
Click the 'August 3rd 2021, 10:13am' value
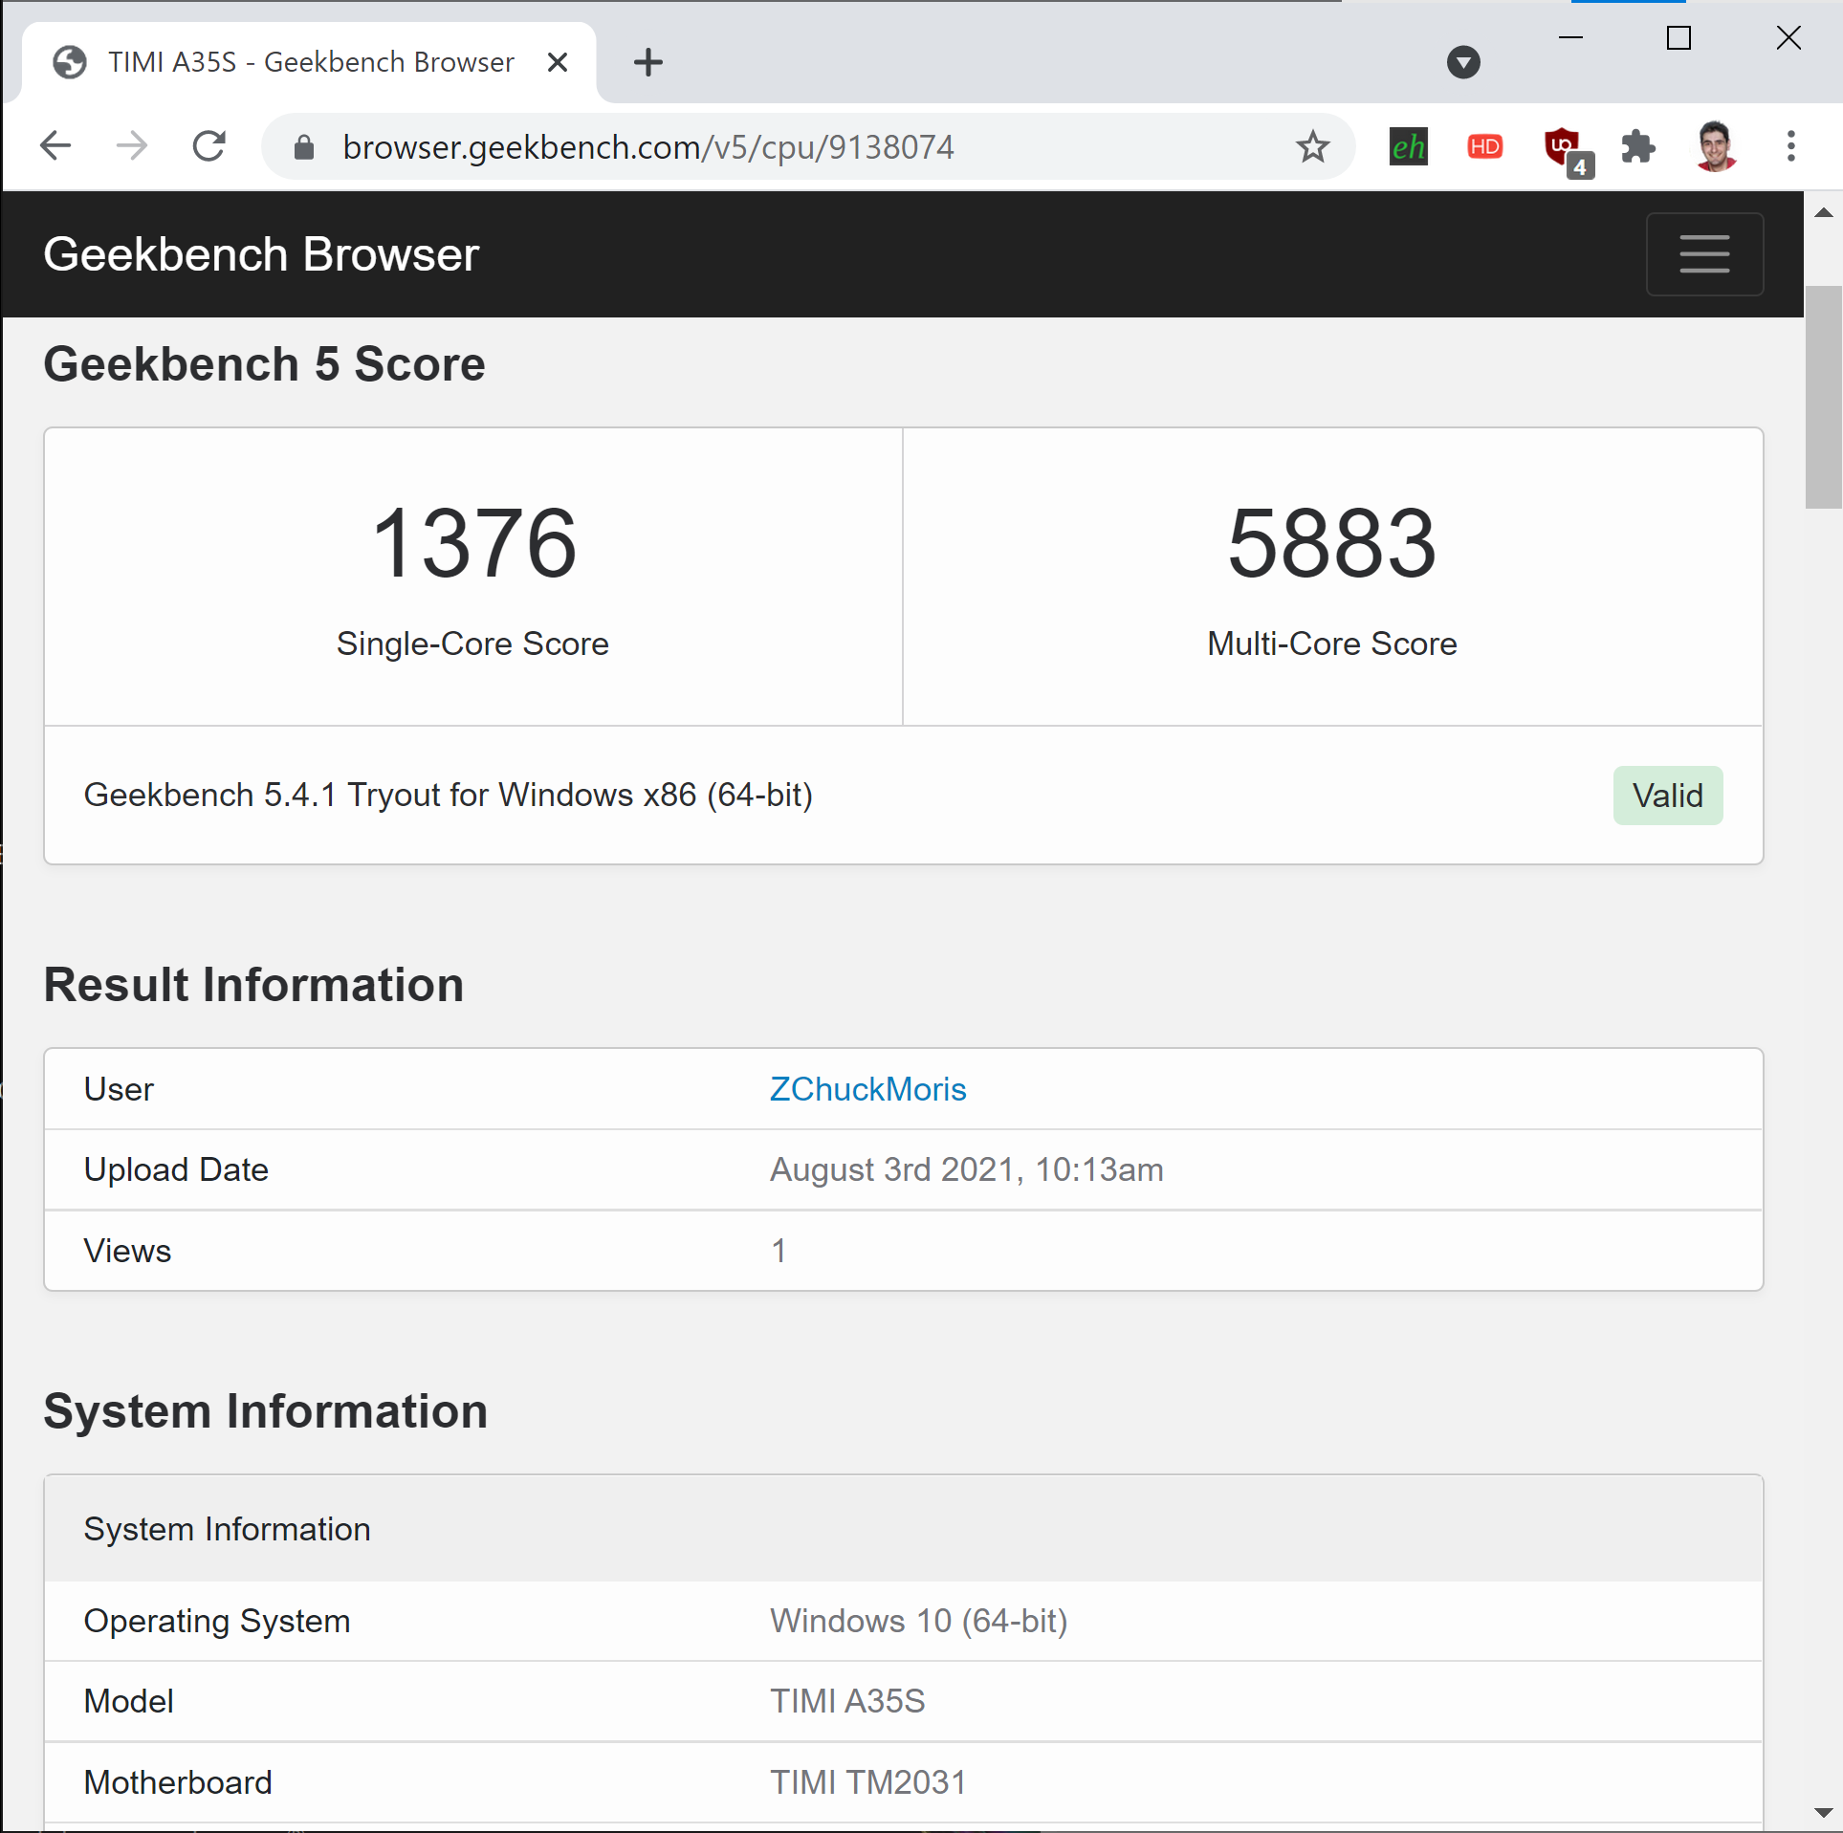coord(966,1169)
